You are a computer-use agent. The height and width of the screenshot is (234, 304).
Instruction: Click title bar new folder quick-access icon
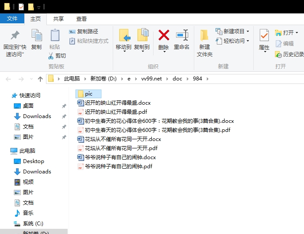(31, 7)
